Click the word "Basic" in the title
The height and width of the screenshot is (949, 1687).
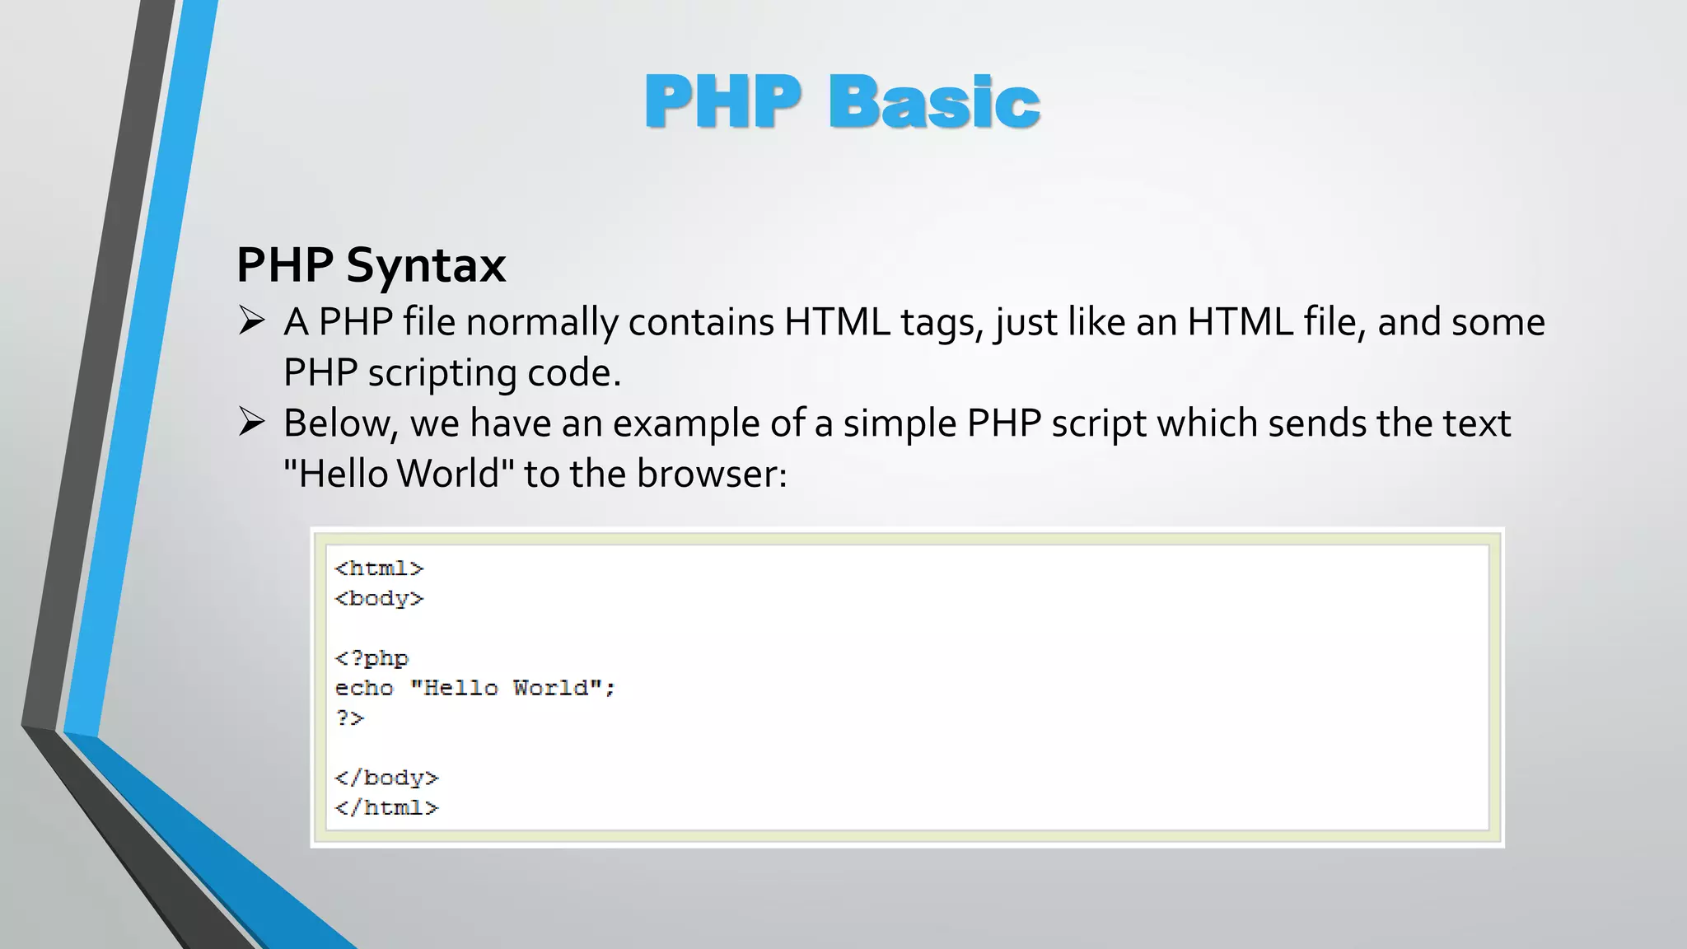(x=934, y=102)
